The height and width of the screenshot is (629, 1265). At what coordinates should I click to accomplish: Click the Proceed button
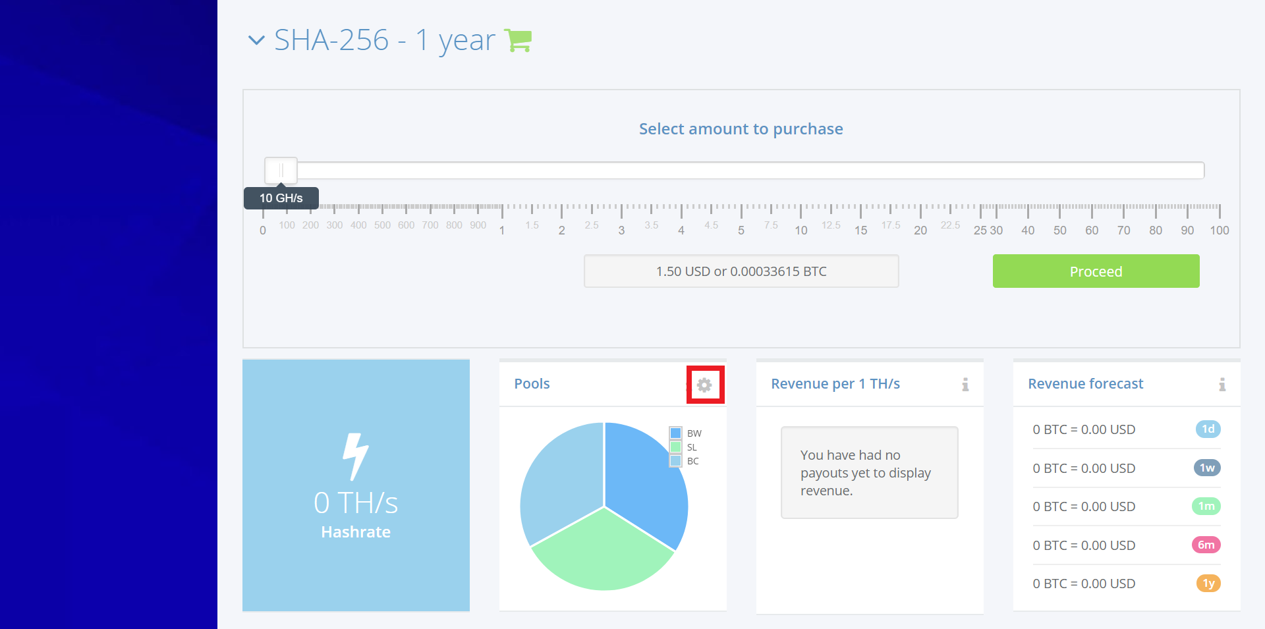(1096, 271)
